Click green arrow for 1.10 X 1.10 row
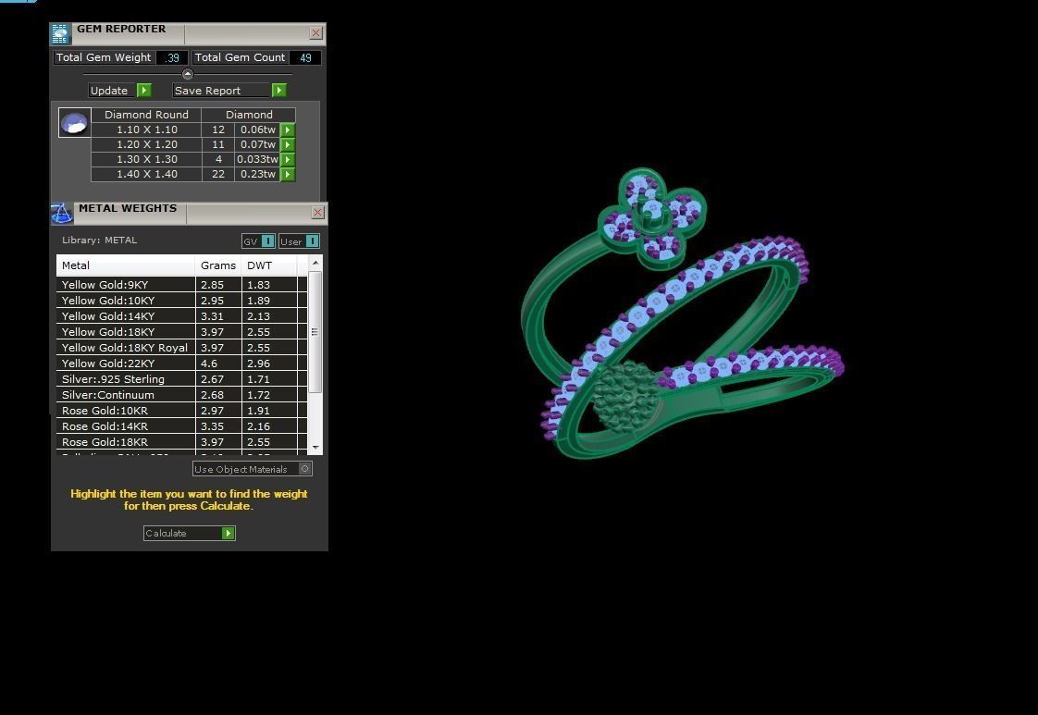This screenshot has width=1038, height=715. coord(288,129)
